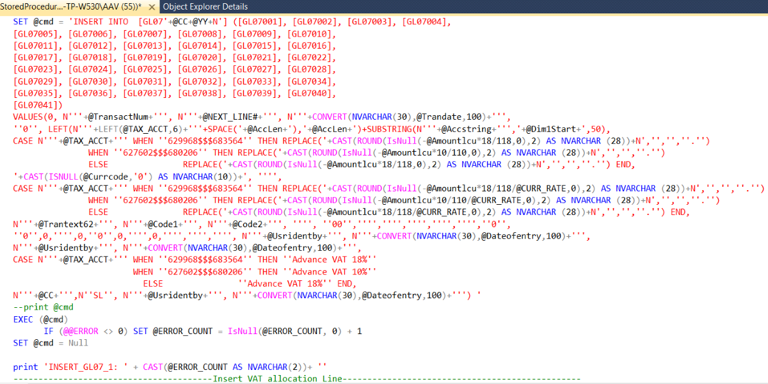Click the IF (@@ERROR <> 0) line

(202, 331)
